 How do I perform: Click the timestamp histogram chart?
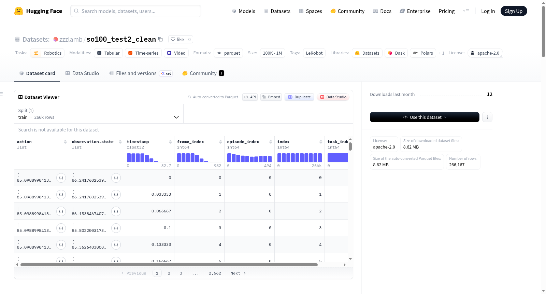[x=149, y=157]
